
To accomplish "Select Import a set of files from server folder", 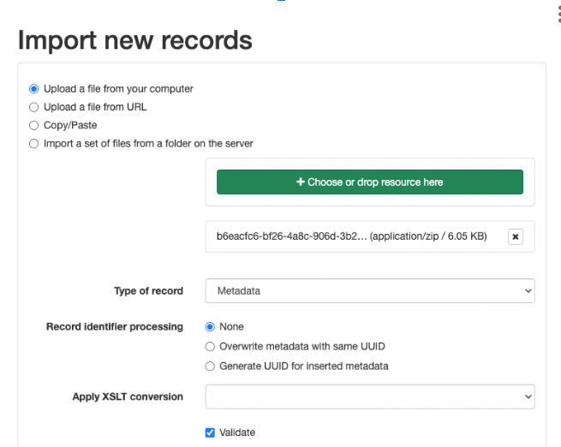I will coord(33,143).
